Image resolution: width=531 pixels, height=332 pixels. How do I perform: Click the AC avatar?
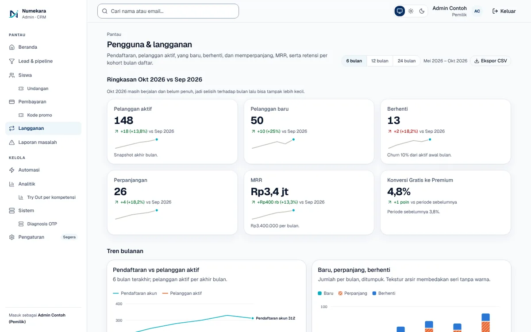(477, 11)
